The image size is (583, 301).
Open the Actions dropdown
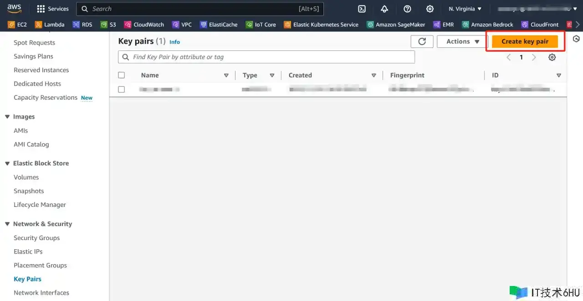[462, 41]
